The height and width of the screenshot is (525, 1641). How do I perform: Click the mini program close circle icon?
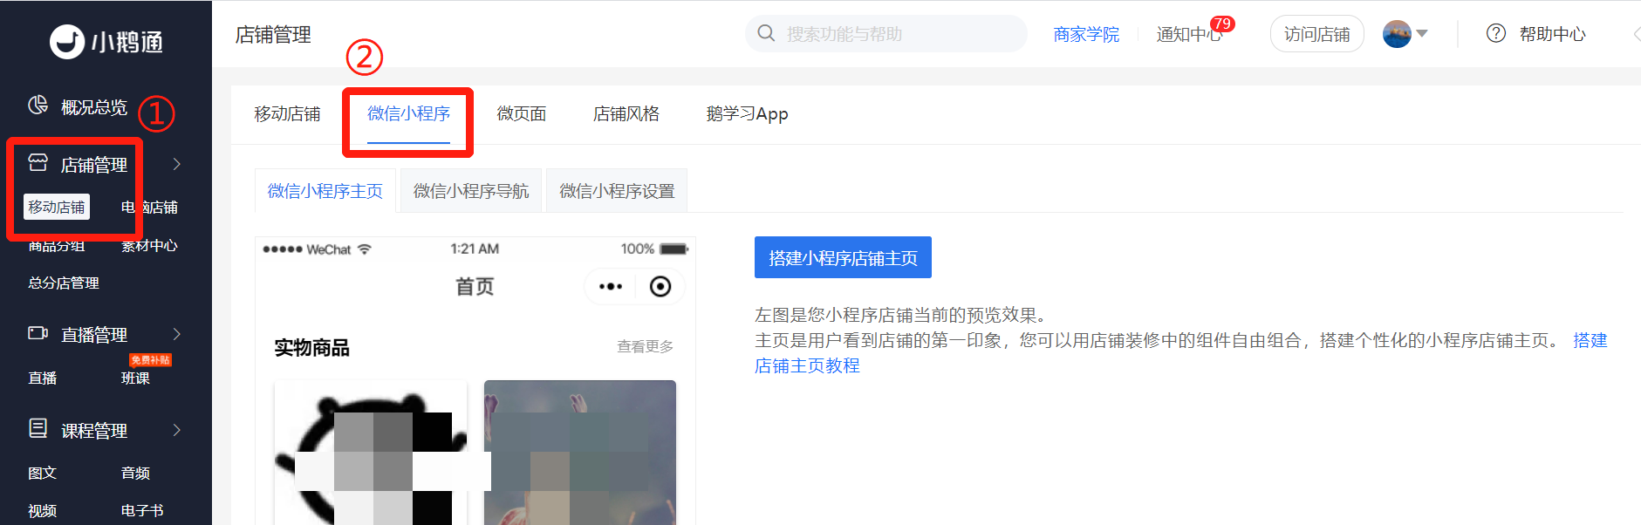click(x=660, y=286)
